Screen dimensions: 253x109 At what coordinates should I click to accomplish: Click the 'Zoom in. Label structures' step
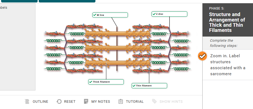pos(228,65)
